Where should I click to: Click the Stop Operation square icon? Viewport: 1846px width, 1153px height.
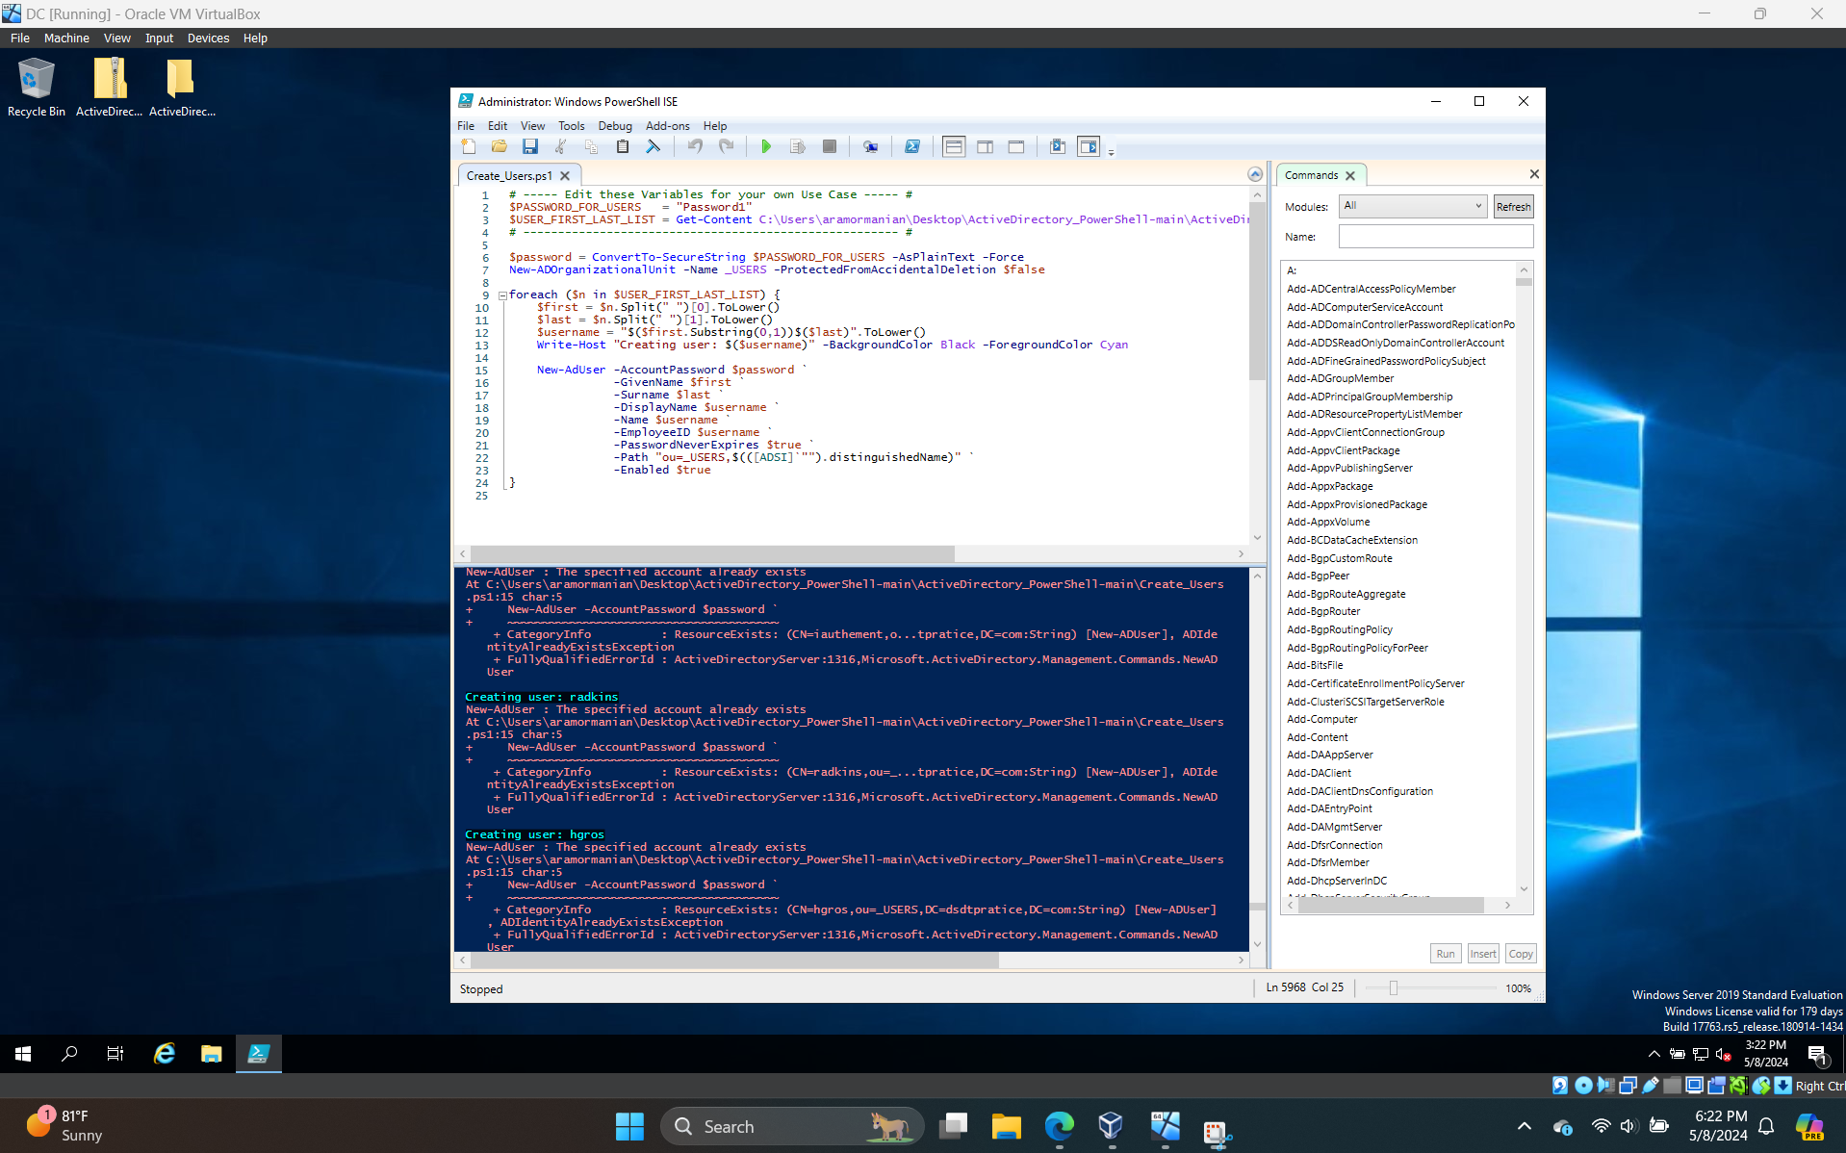(829, 146)
